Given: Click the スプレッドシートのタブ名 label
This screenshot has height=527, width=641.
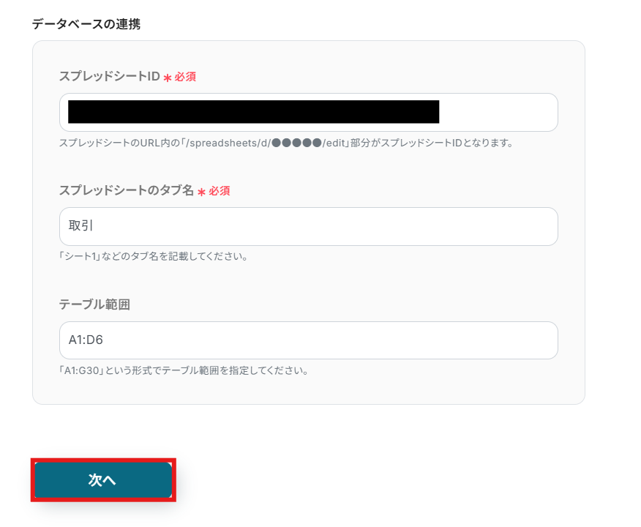Looking at the screenshot, I should [126, 190].
